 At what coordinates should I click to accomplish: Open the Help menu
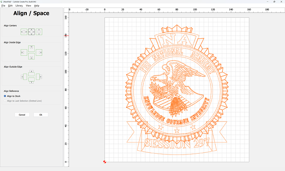click(37, 6)
